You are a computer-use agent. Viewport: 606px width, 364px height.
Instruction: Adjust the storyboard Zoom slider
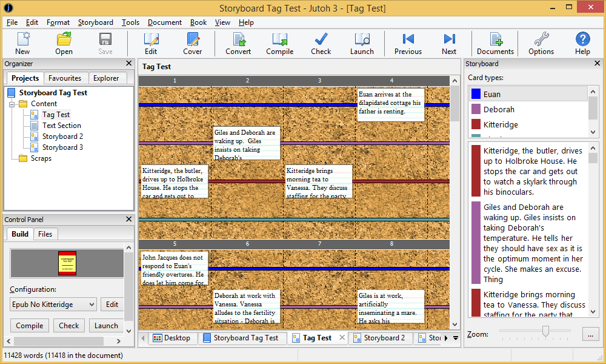(545, 332)
